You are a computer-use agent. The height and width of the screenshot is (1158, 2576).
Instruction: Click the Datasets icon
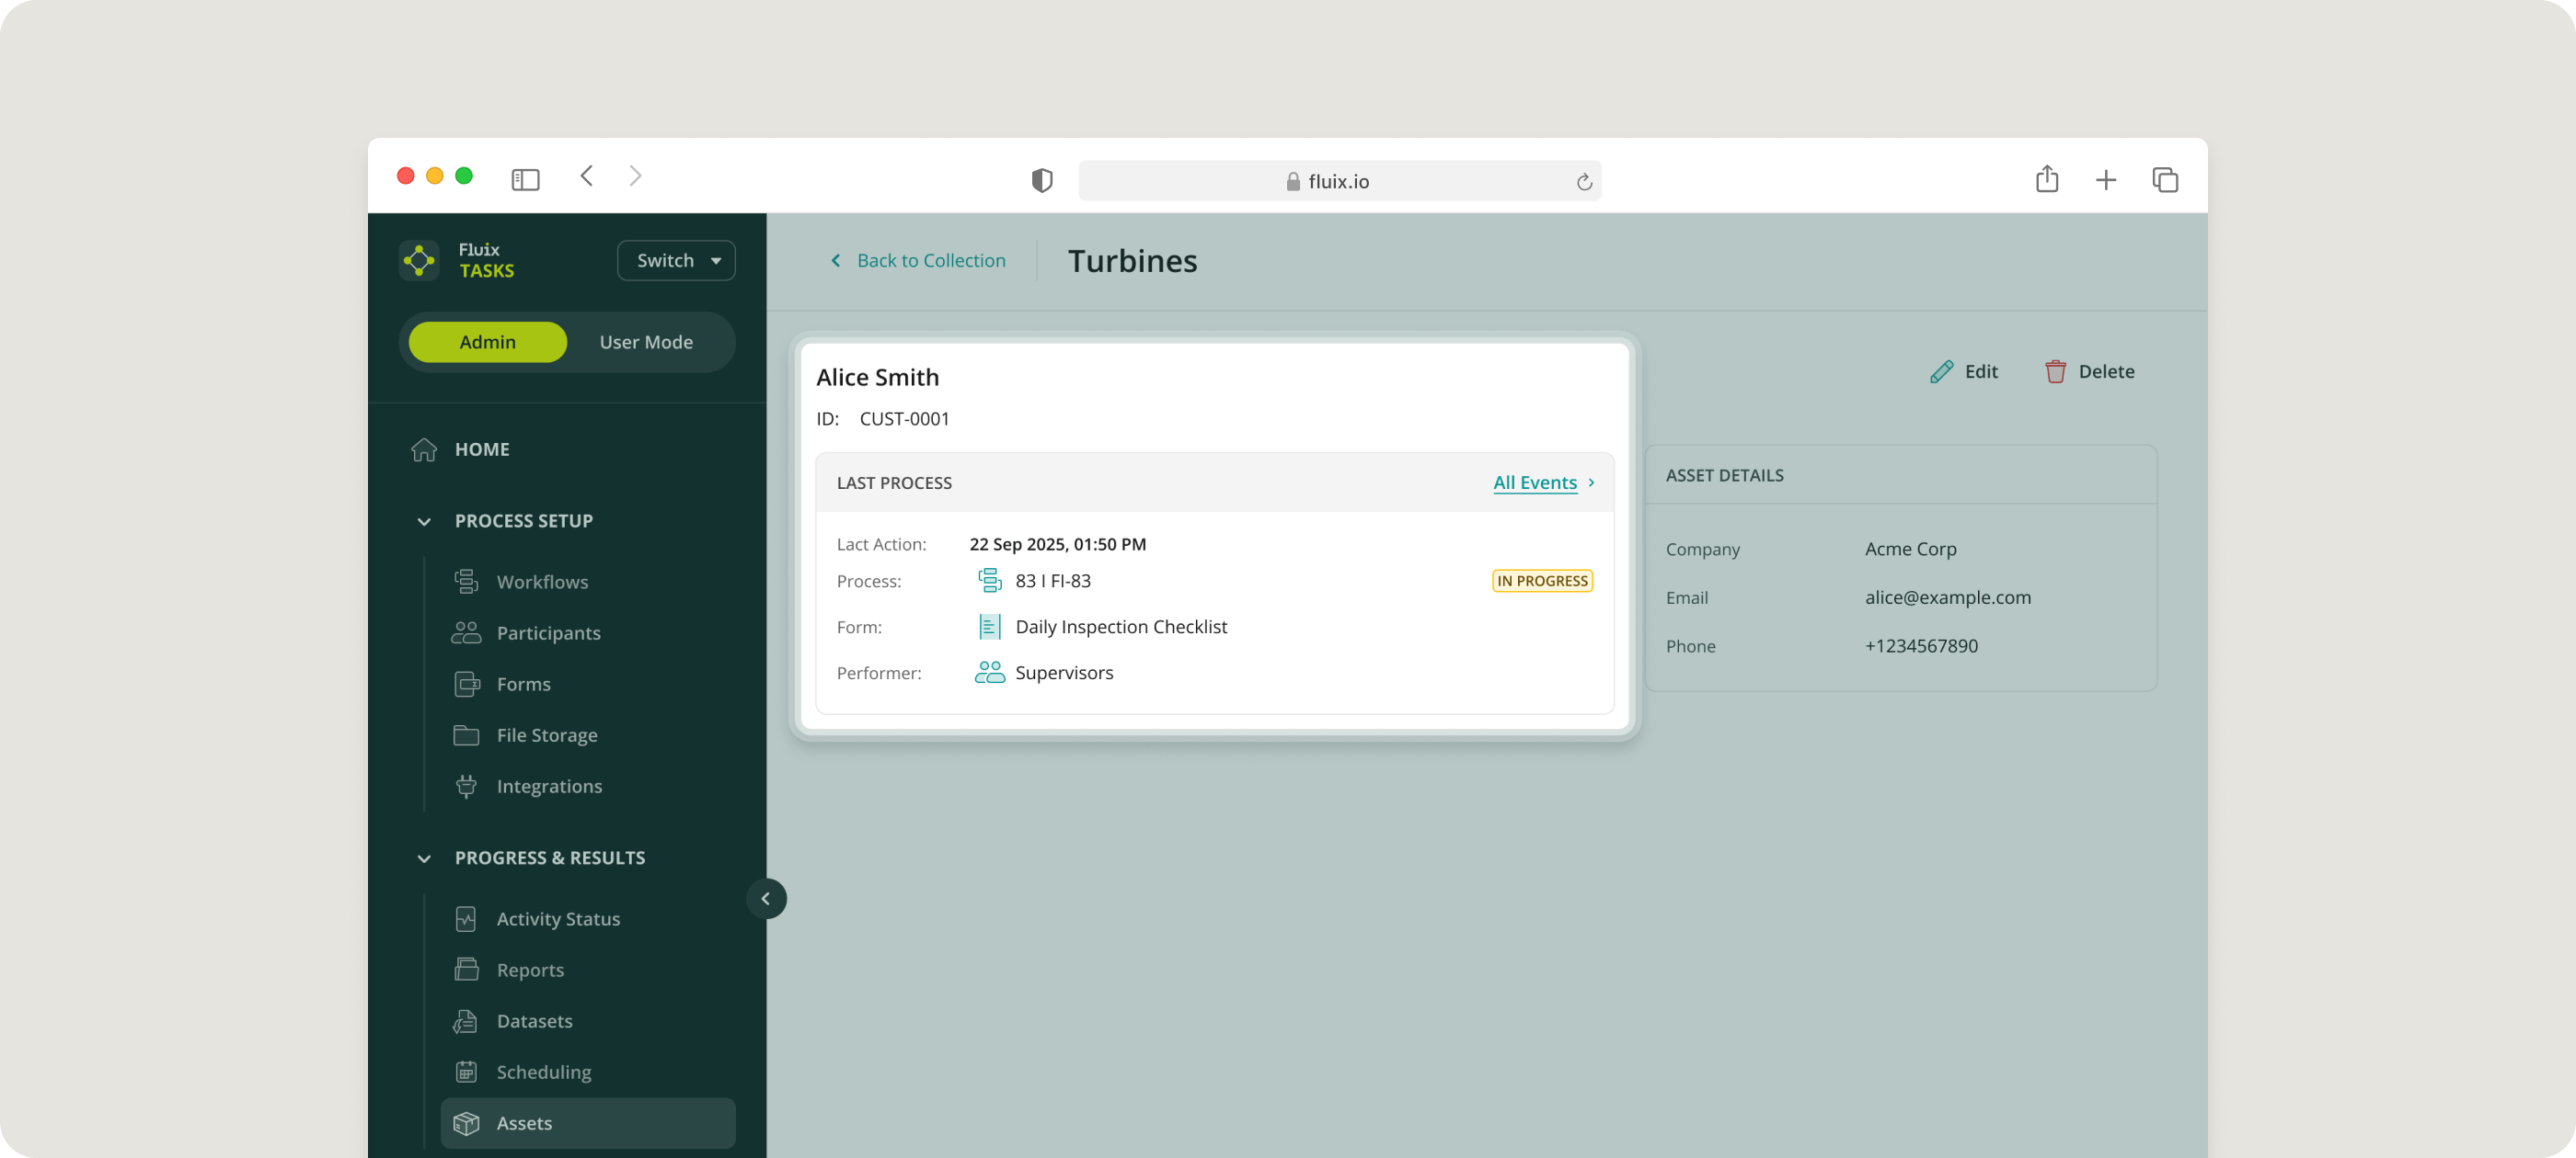click(x=466, y=1021)
